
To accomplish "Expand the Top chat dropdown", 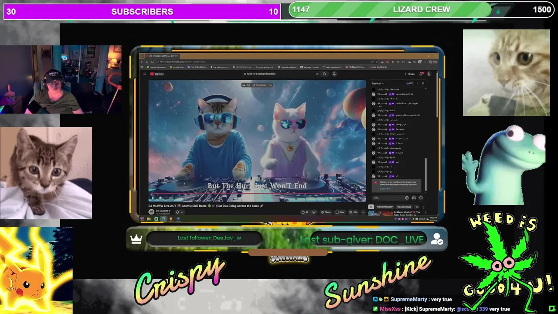I will pos(377,83).
